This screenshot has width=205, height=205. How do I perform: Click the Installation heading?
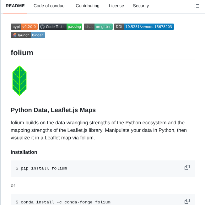click(x=24, y=152)
